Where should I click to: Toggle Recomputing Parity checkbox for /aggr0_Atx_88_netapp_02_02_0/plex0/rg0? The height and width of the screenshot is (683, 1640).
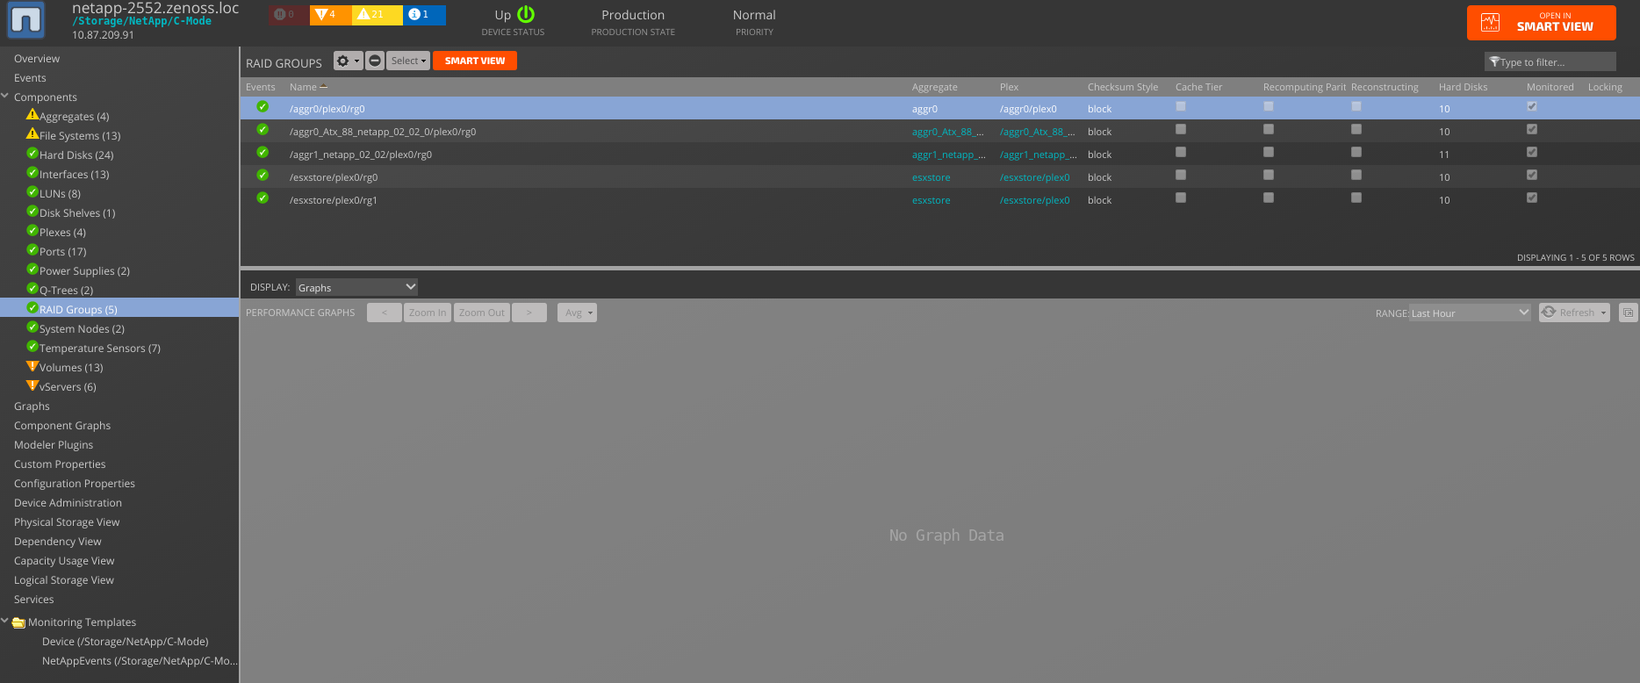tap(1269, 129)
